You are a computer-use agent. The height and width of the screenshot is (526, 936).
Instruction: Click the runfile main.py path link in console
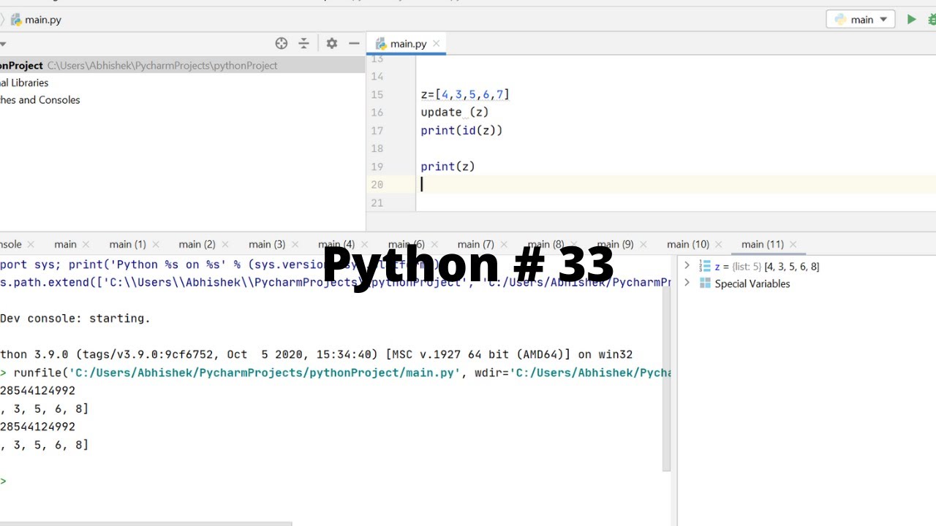click(264, 373)
